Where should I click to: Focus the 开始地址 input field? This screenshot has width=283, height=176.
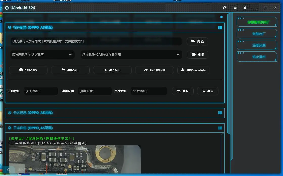[x=41, y=91]
